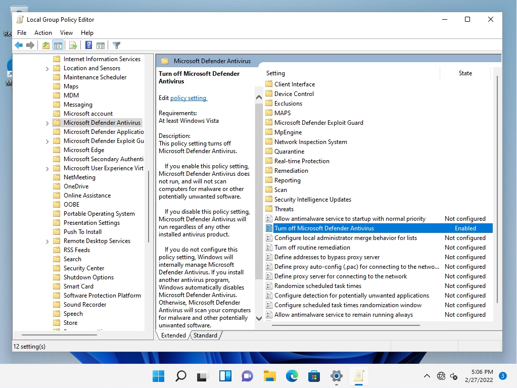The height and width of the screenshot is (388, 517).
Task: Click the Forward arrow in the toolbar
Action: click(30, 45)
